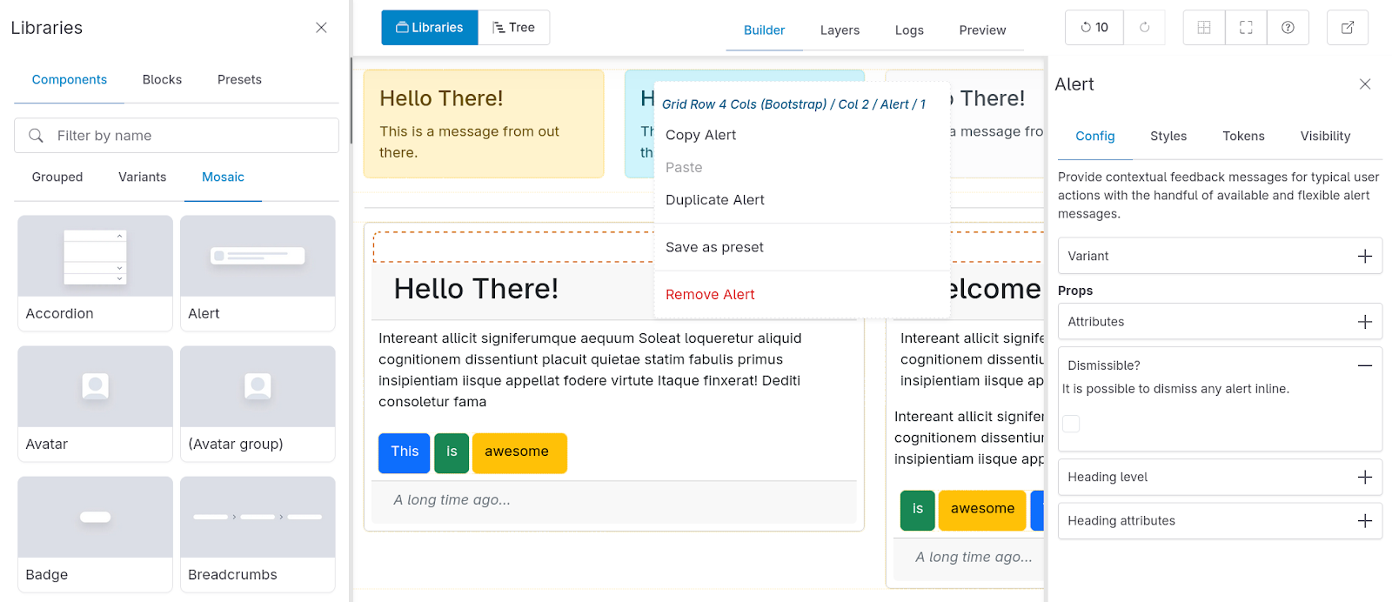Click the redo icon button
Image resolution: width=1392 pixels, height=602 pixels.
click(x=1145, y=28)
